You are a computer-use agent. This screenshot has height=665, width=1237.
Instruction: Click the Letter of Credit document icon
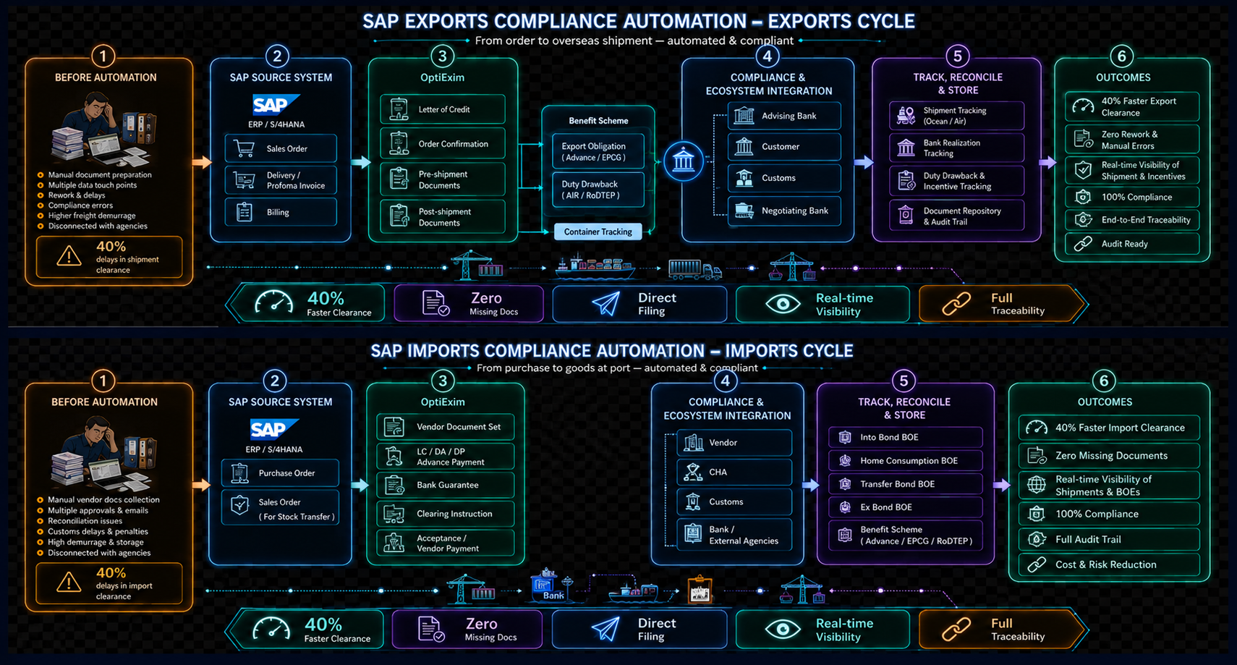(x=399, y=109)
